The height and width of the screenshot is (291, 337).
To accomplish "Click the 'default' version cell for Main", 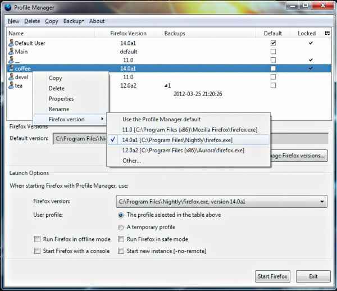I will (x=128, y=52).
